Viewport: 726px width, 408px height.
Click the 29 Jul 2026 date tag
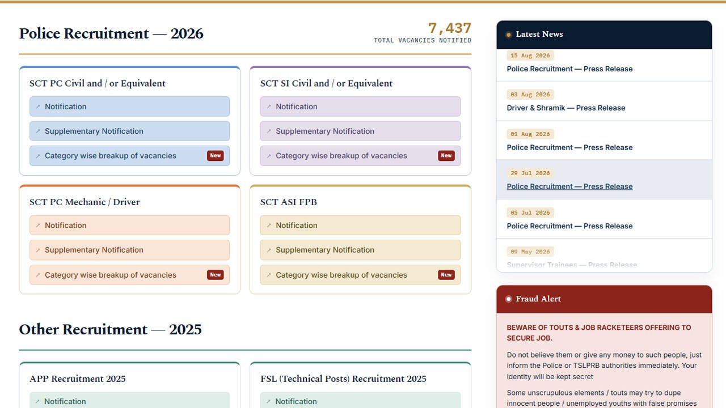click(530, 173)
